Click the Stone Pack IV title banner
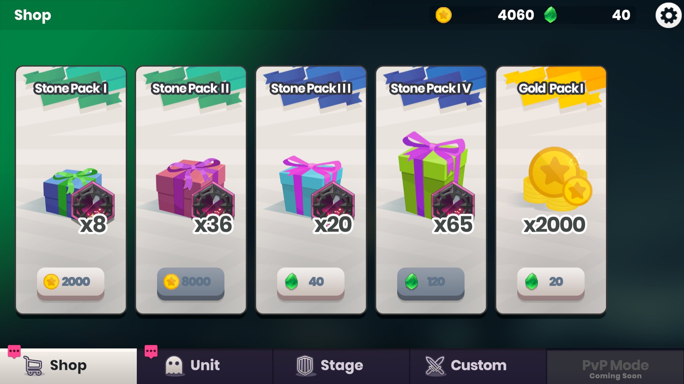The width and height of the screenshot is (684, 384). coord(431,88)
